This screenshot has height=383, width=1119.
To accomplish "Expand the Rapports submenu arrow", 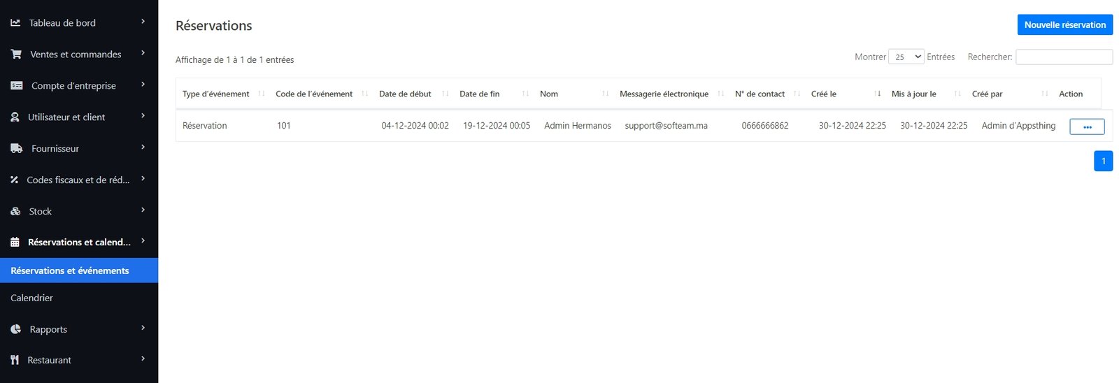I will 143,328.
